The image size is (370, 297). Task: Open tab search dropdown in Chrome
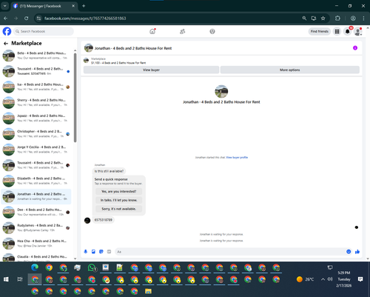coord(4,6)
